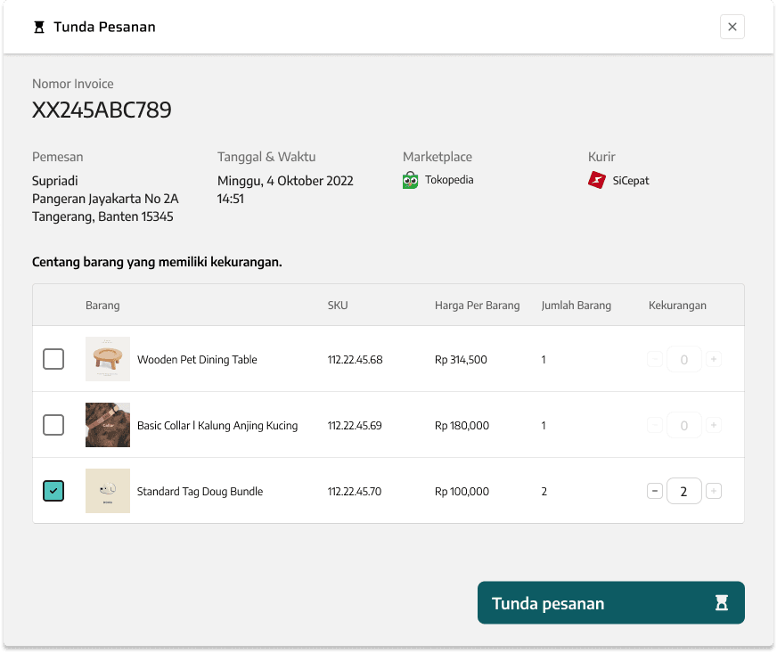This screenshot has width=777, height=653.
Task: Click the minus stepper on the Basic Collar row
Action: coord(654,425)
